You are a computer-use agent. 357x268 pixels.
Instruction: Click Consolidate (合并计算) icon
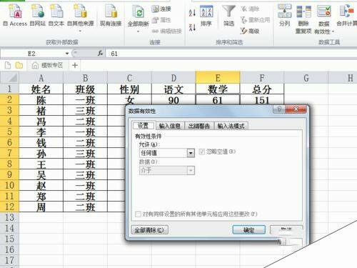point(347,16)
